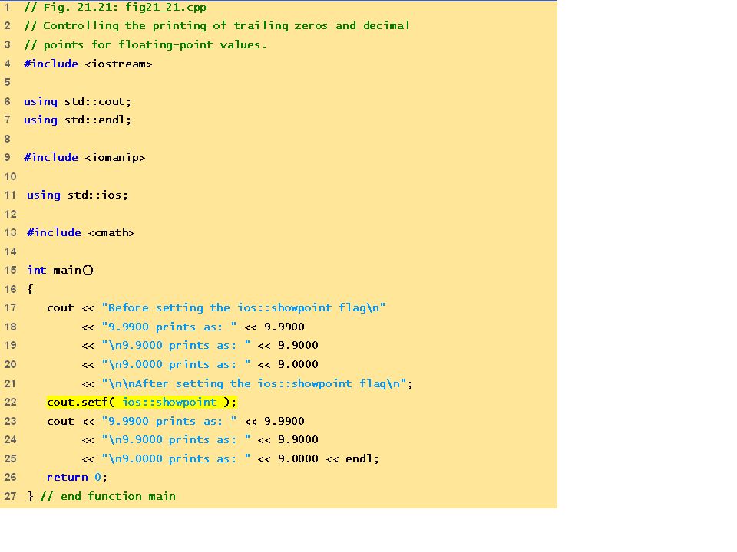
Task: Click the value 9.9000 on line 24
Action: (298, 440)
